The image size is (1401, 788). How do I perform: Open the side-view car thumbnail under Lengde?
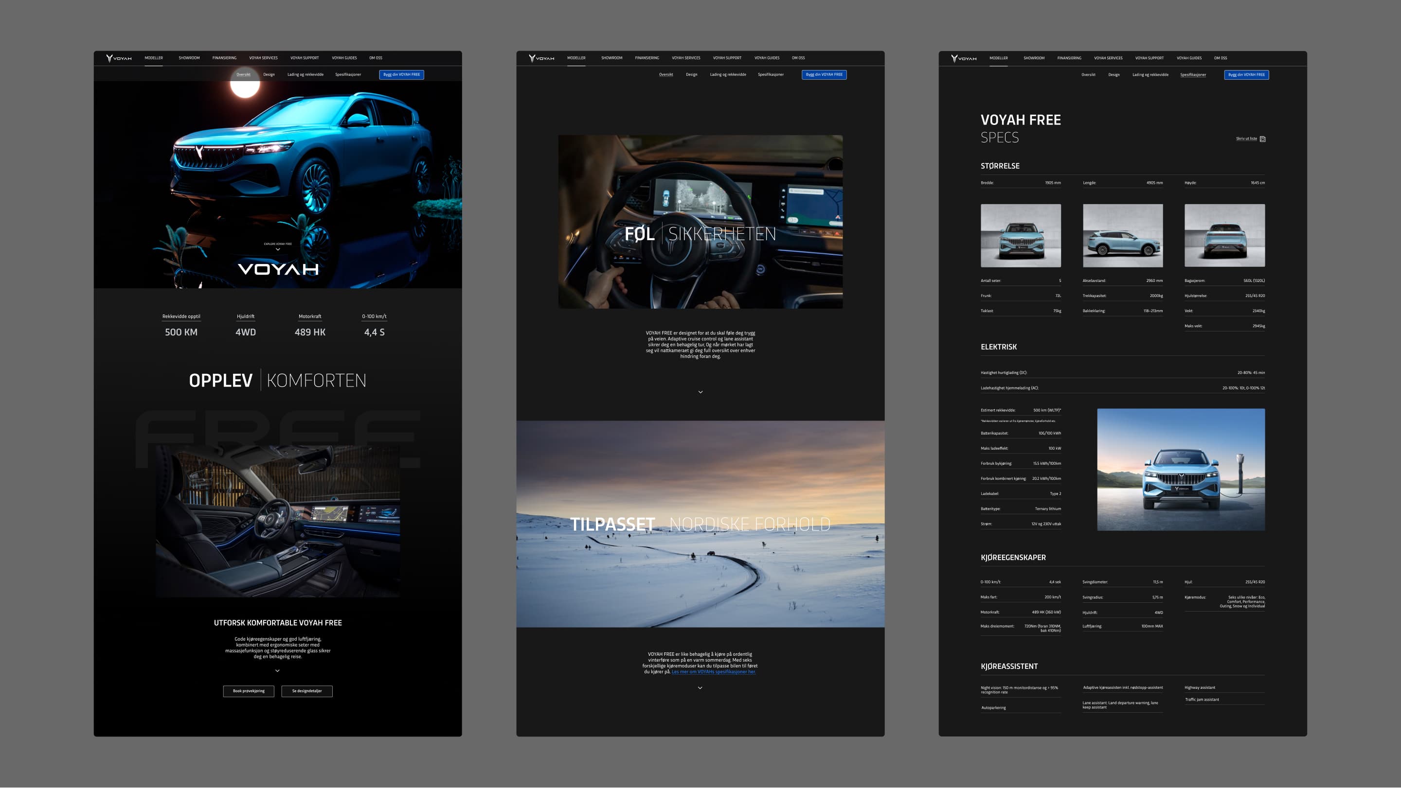click(x=1123, y=236)
